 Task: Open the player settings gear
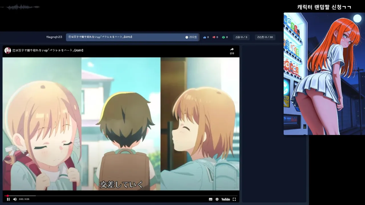(x=217, y=199)
